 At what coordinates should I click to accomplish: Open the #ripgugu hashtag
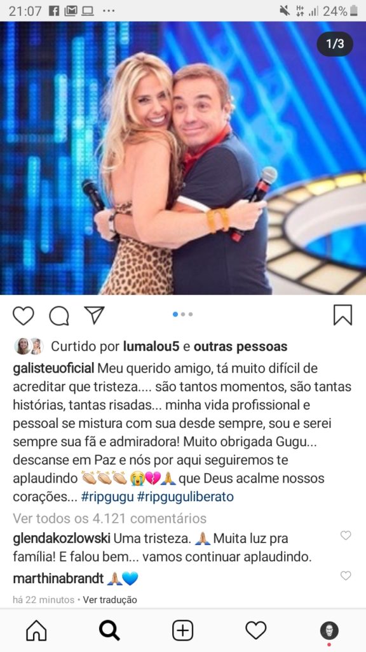click(106, 498)
